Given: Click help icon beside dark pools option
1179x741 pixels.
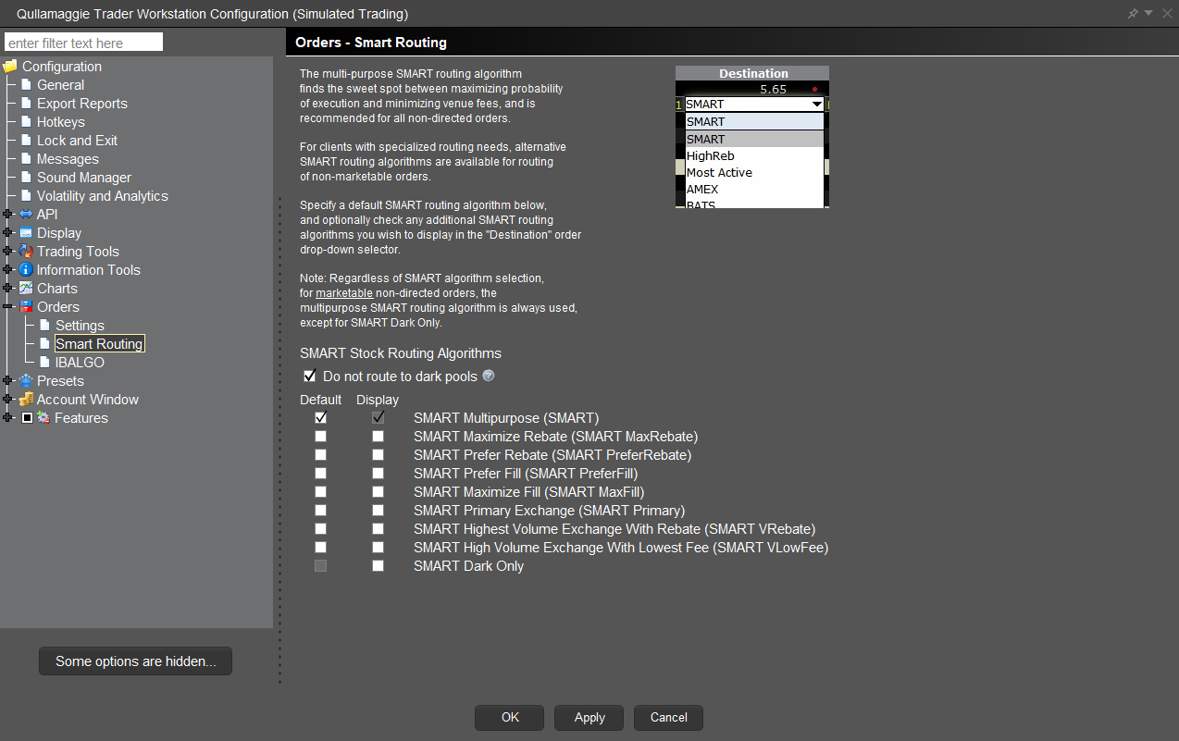Looking at the screenshot, I should [x=489, y=376].
